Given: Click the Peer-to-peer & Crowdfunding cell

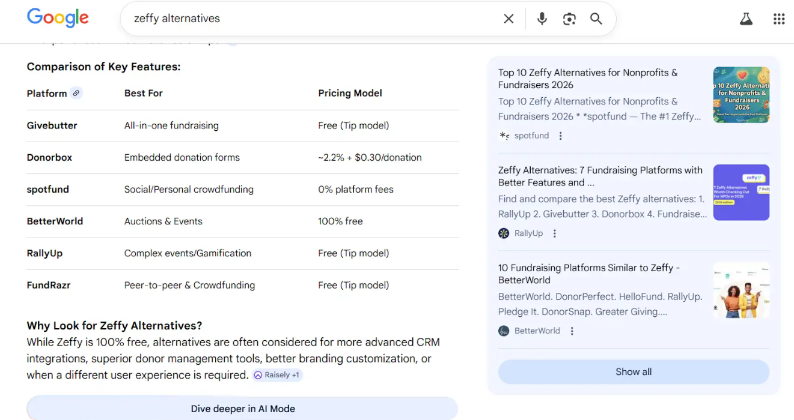Looking at the screenshot, I should (x=190, y=285).
